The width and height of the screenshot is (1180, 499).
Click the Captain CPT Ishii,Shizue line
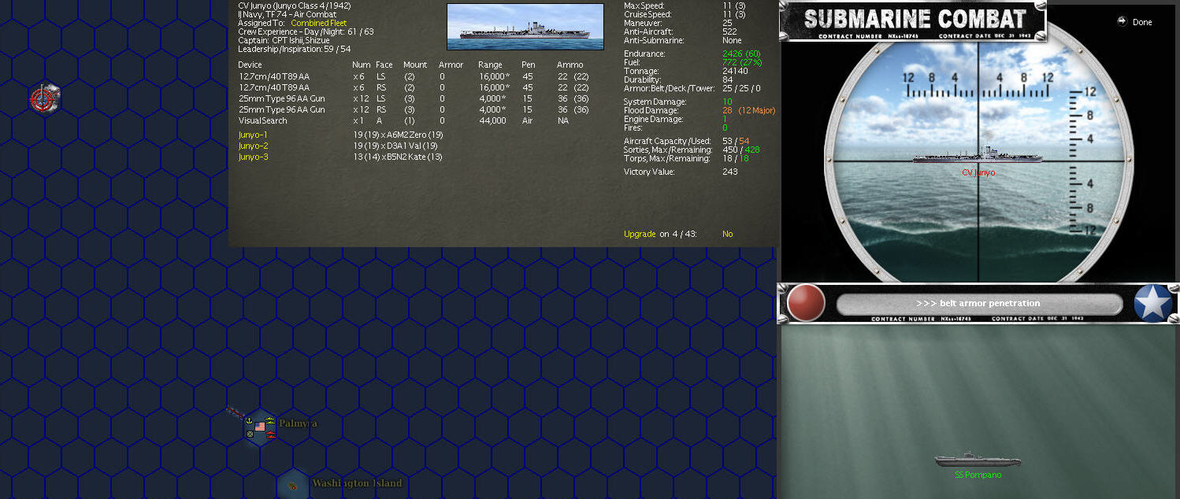click(x=284, y=40)
